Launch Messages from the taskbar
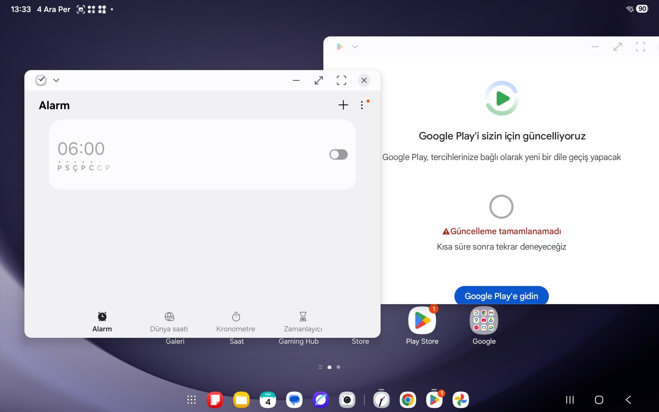 pyautogui.click(x=294, y=400)
